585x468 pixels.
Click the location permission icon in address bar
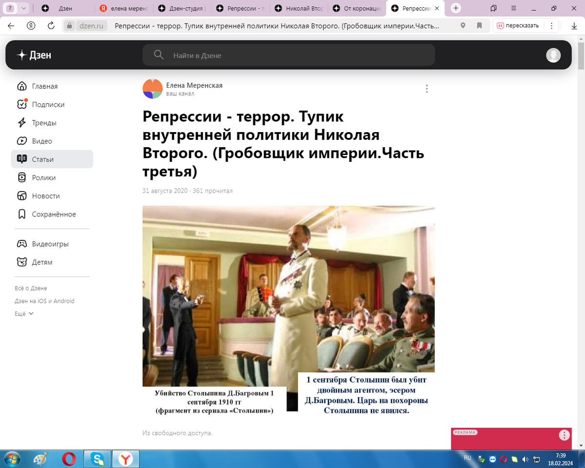(x=463, y=26)
